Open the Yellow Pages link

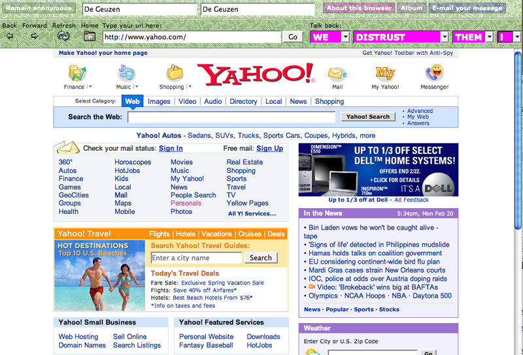pyautogui.click(x=247, y=203)
